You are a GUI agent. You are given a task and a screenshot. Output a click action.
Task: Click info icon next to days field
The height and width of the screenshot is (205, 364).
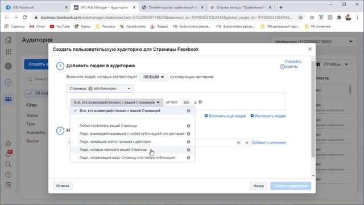click(200, 102)
